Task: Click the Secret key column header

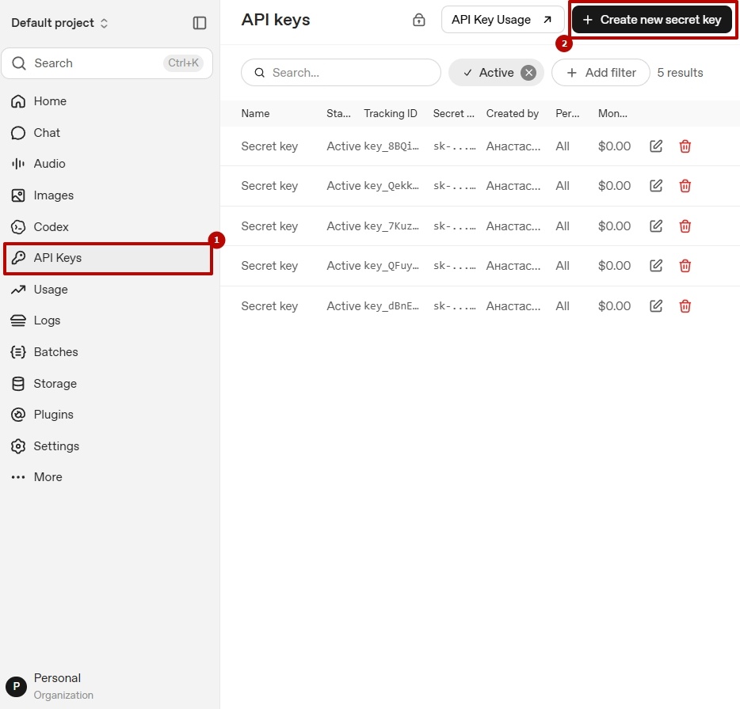Action: coord(453,114)
